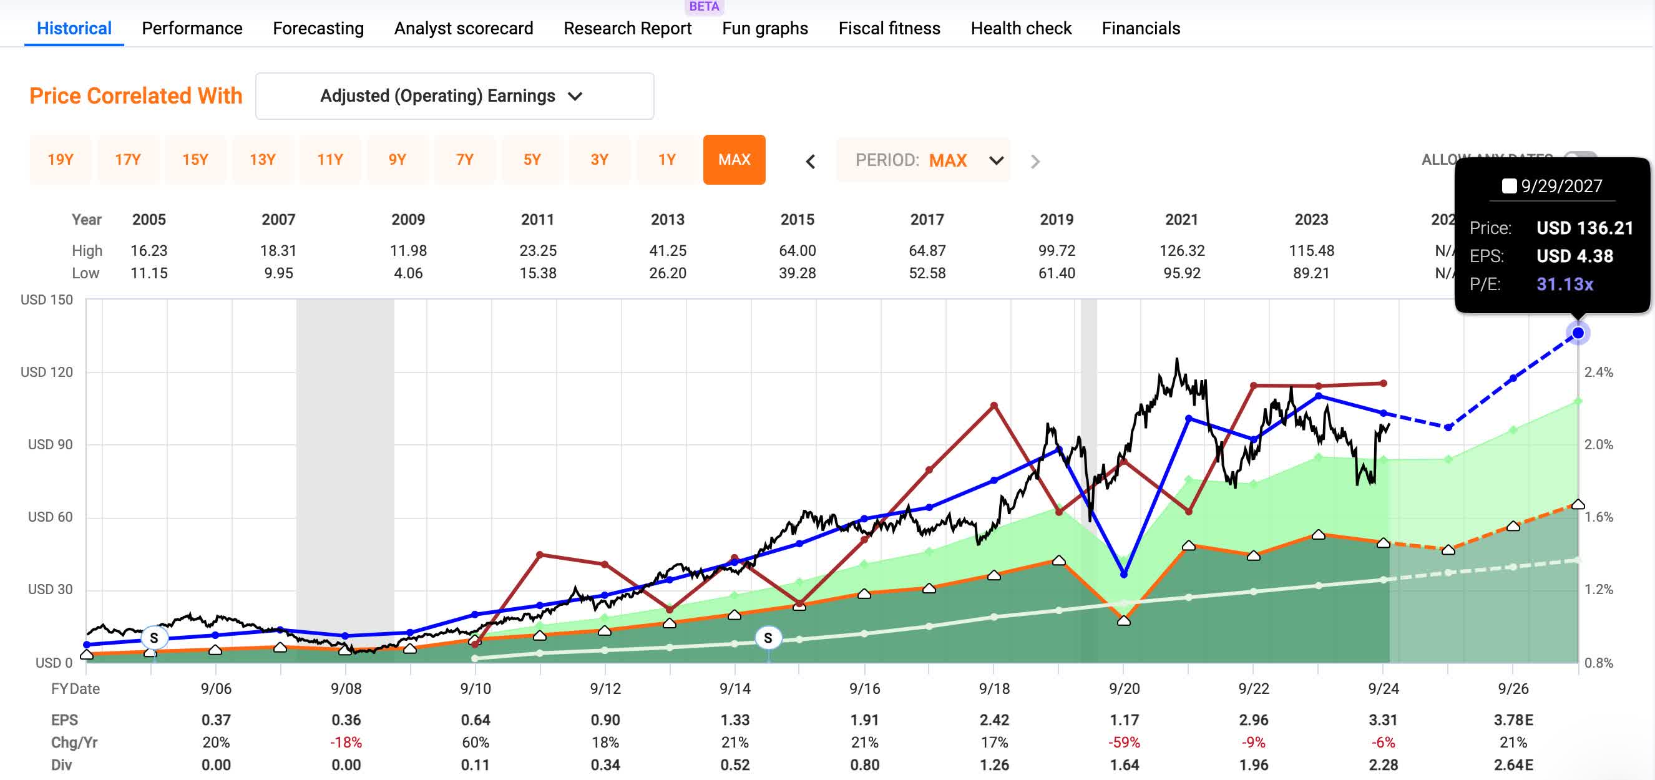Click previous period left arrow

tap(810, 161)
